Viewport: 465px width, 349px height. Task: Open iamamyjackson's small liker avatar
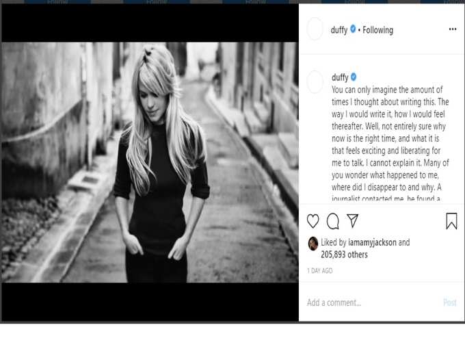coord(313,244)
